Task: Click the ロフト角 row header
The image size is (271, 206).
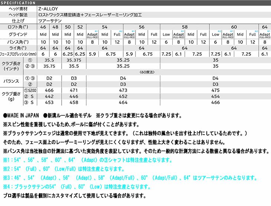Action: pyautogui.click(x=18, y=27)
